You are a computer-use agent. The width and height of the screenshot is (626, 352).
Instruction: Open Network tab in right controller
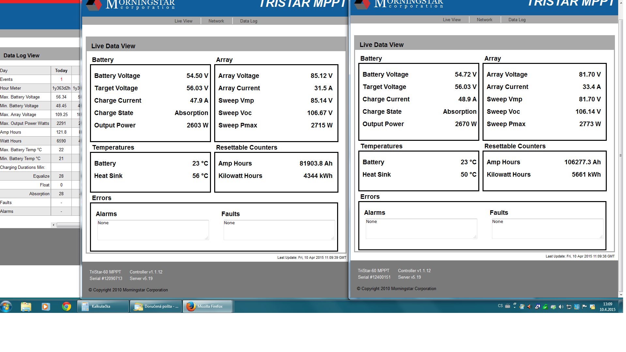pos(484,20)
